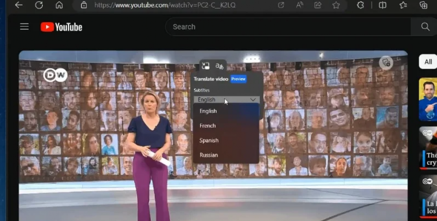437x221 pixels.
Task: Select the All filter chip
Action: click(428, 62)
